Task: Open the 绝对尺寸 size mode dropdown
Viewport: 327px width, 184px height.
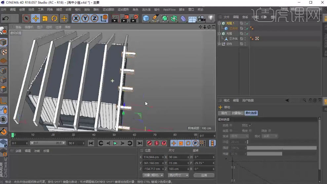Action: pos(178,175)
